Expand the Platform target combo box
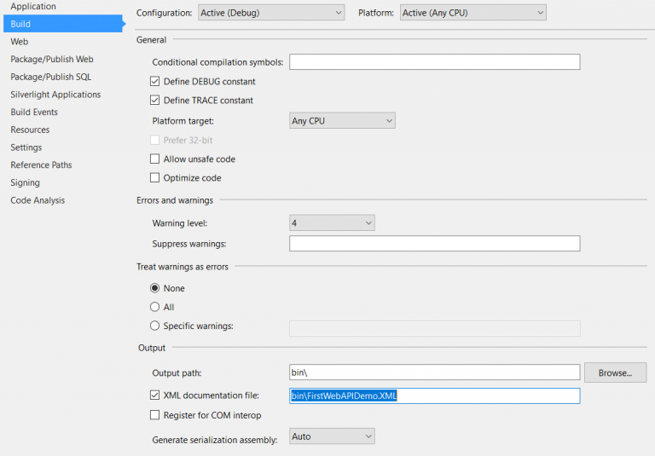655x456 pixels. [x=342, y=121]
